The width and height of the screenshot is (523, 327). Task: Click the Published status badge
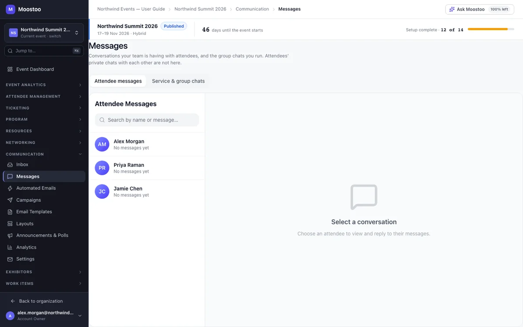click(174, 26)
